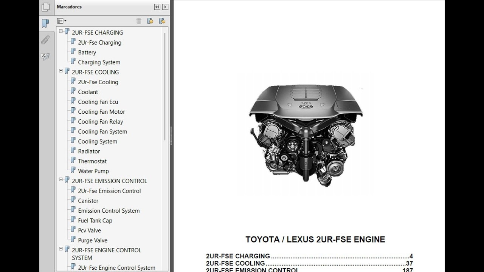Go to Emission Control System bookmark
The width and height of the screenshot is (484, 272).
[x=109, y=210]
